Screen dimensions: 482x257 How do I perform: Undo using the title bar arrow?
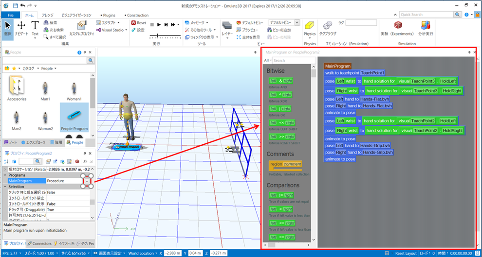click(23, 5)
